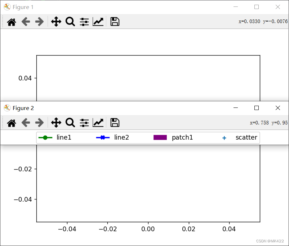This screenshot has width=289, height=246.
Task: Click the line2 legend label
Action: pos(122,137)
